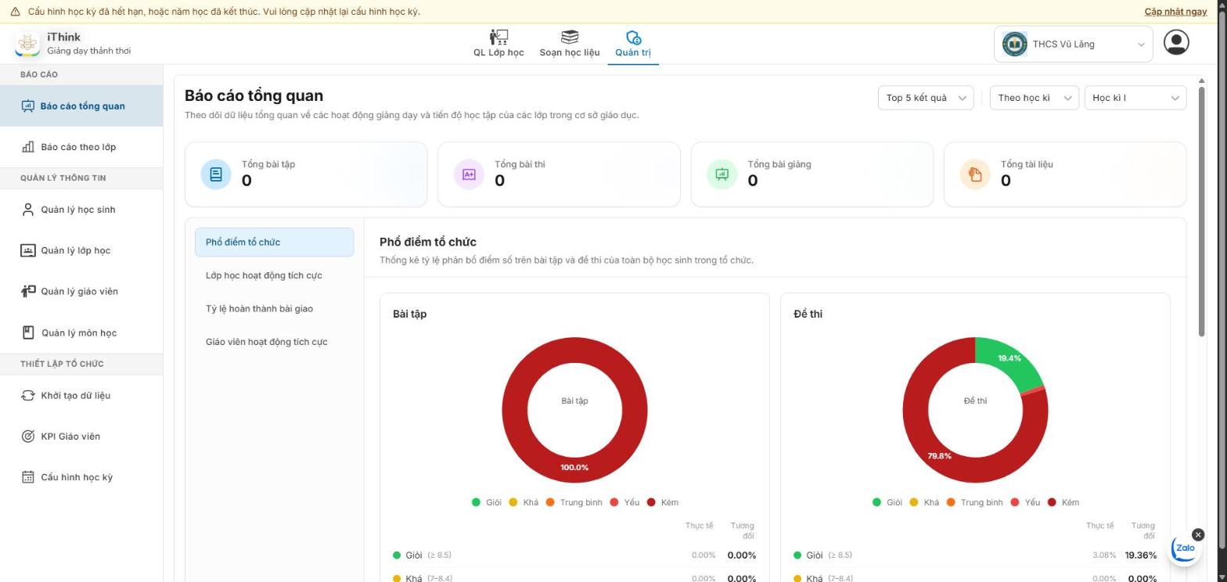This screenshot has width=1227, height=582.
Task: Click the KPI Giáo viên target icon
Action: click(28, 436)
